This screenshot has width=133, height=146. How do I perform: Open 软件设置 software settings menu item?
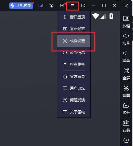[x=74, y=41]
